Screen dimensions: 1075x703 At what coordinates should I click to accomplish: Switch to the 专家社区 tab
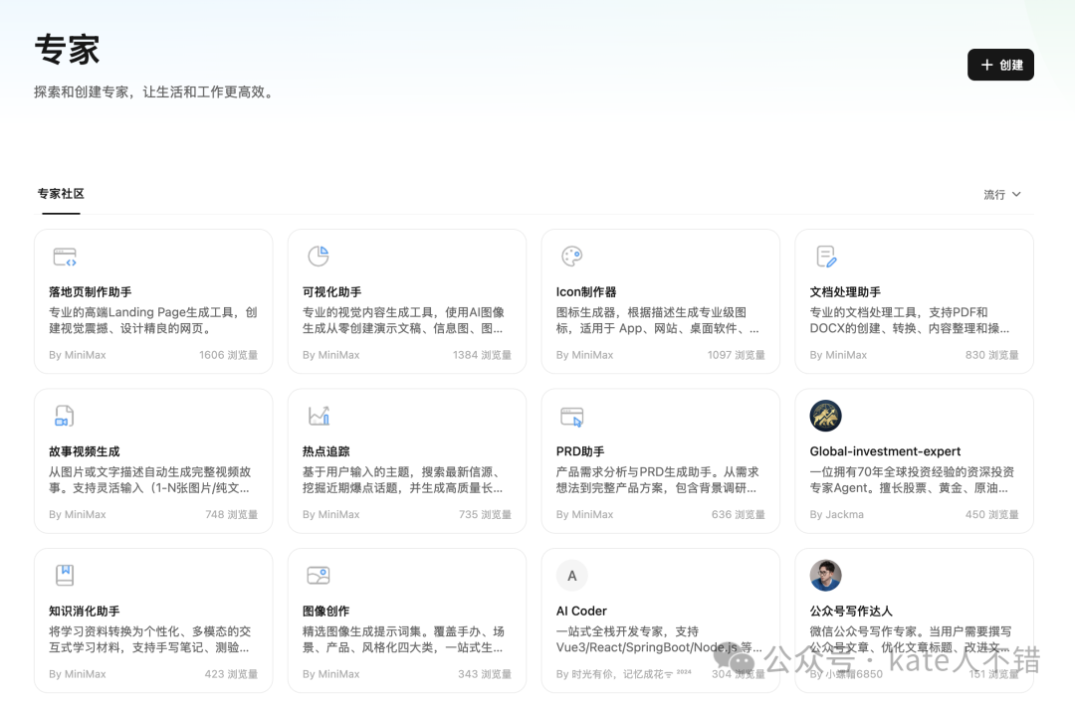pos(60,193)
